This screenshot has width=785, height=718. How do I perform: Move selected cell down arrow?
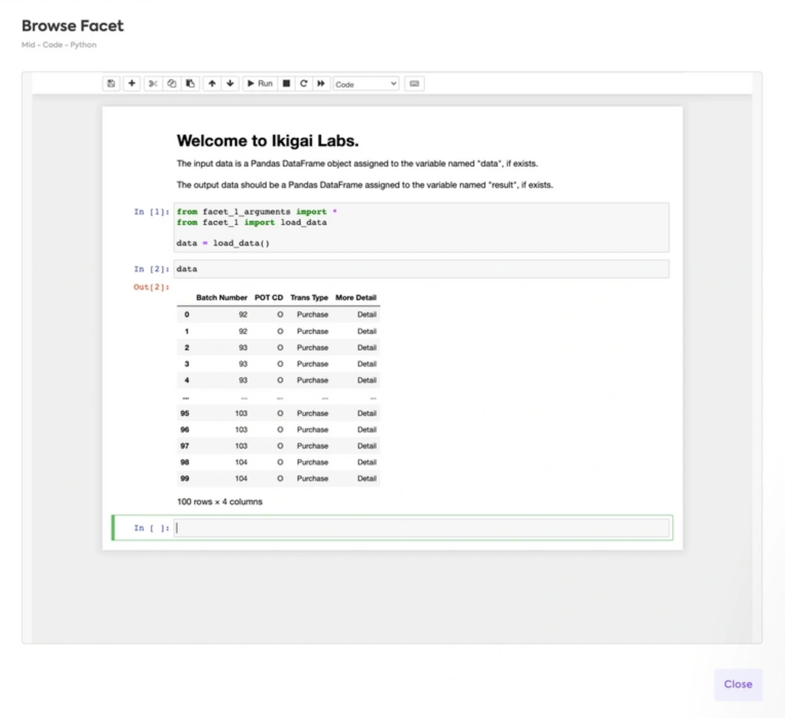click(230, 84)
